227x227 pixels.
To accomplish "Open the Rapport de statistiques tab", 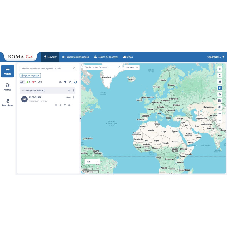I will [x=75, y=57].
